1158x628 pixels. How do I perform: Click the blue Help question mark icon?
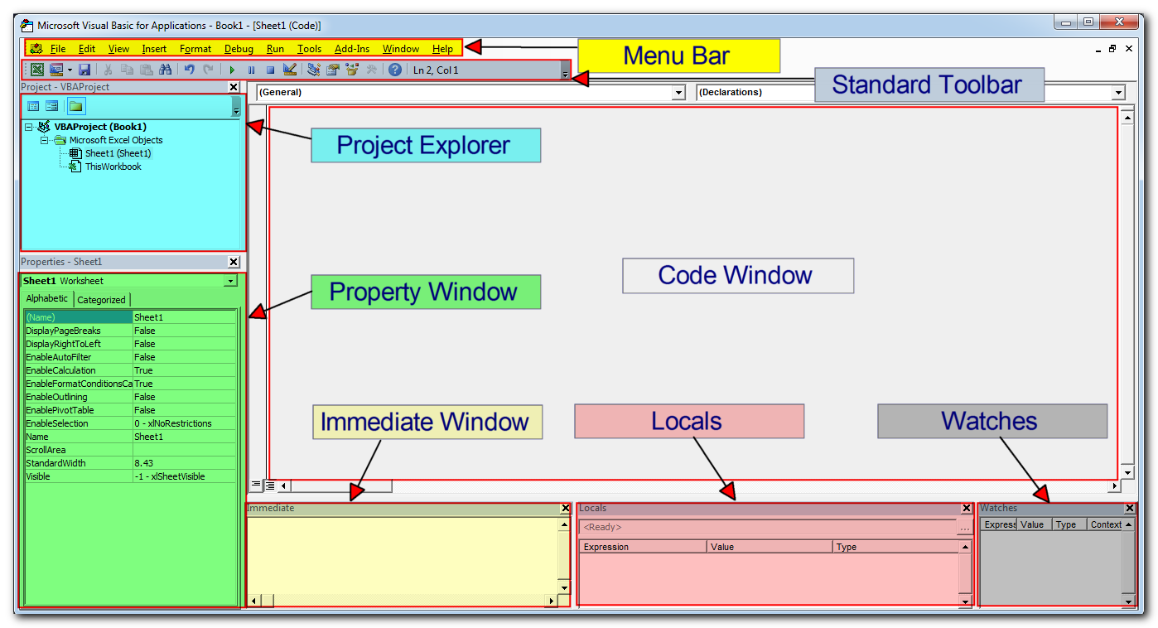coord(395,70)
